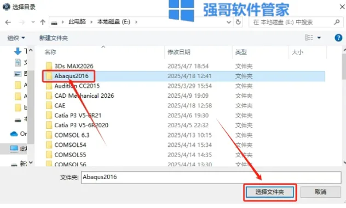Image resolution: width=346 pixels, height=208 pixels.
Task: Click the 取消 cancel button
Action: click(321, 192)
